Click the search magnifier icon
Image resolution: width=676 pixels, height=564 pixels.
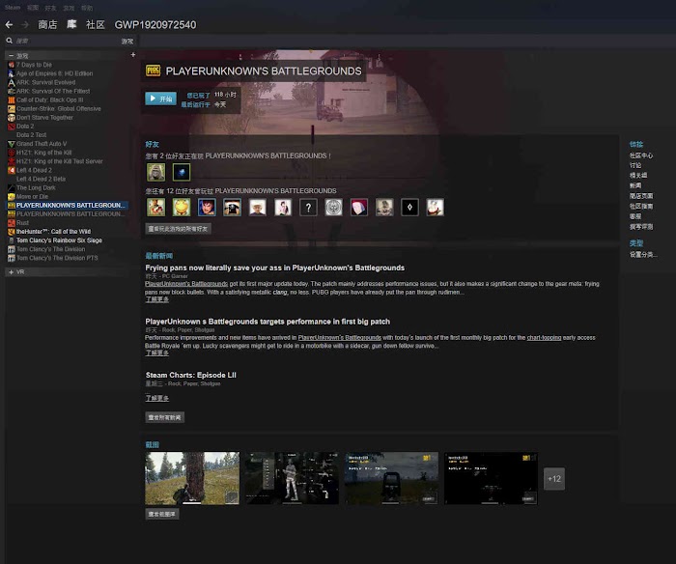coord(9,41)
